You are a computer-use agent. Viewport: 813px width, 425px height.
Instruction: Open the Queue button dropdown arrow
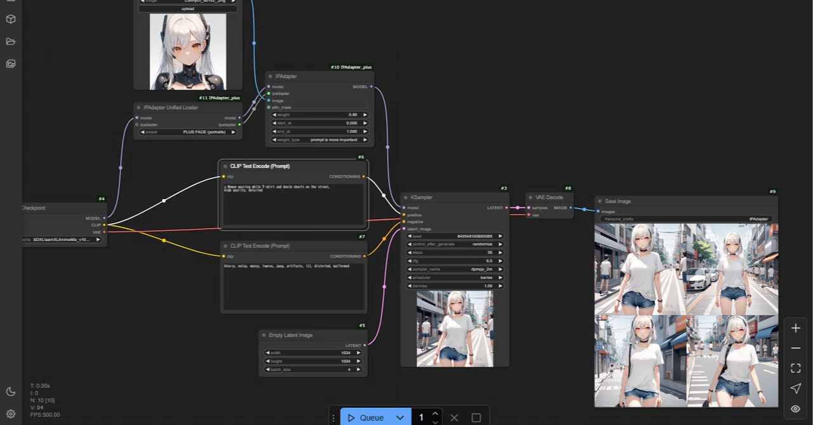point(400,417)
